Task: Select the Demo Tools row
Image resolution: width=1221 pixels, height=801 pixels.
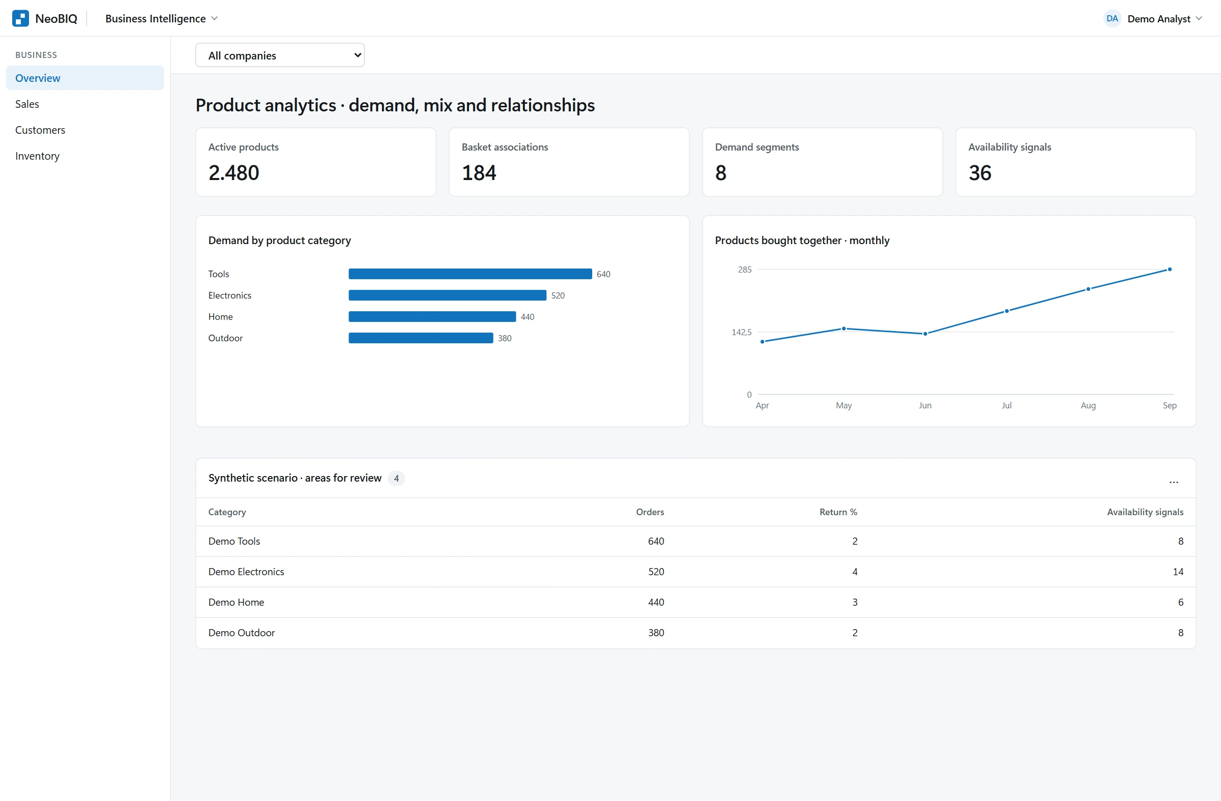Action: click(695, 541)
